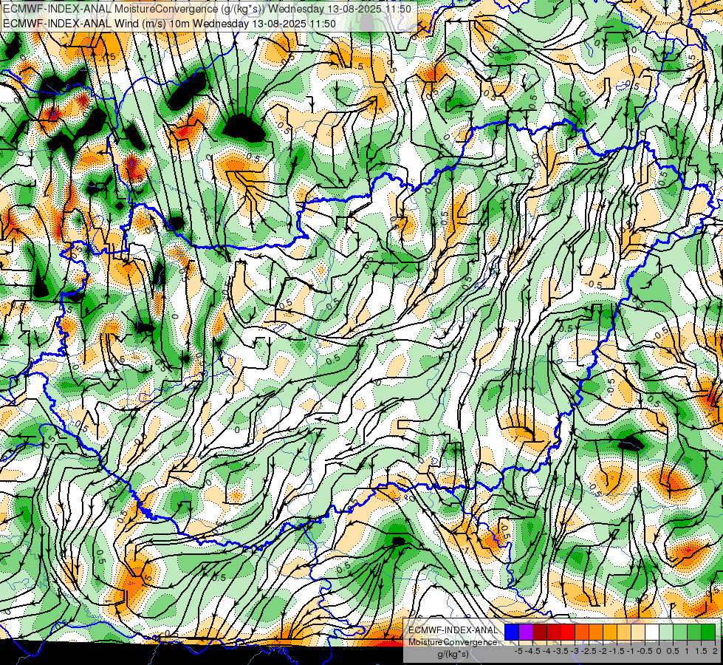Select the pale peach swatch between -1 and -0.5
Image resolution: width=723 pixels, height=665 pixels.
[638, 632]
